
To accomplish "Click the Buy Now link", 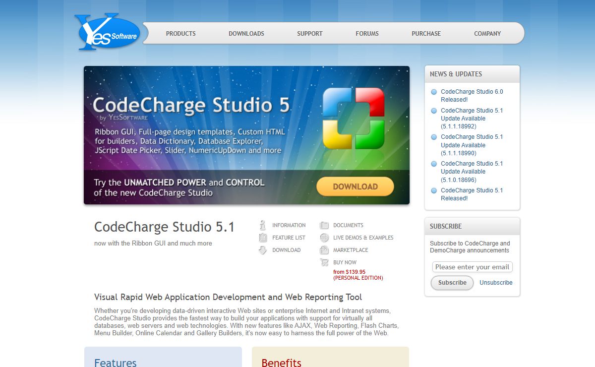I will (345, 262).
